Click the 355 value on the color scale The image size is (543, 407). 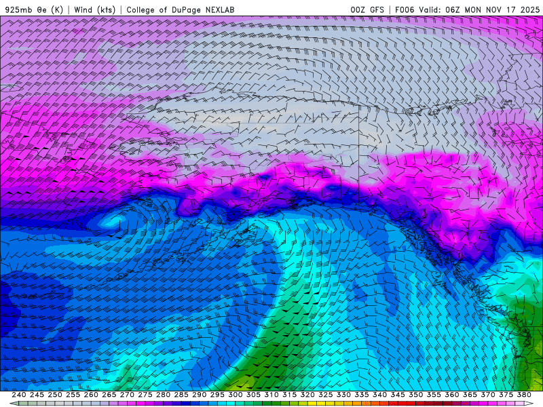pos(434,395)
